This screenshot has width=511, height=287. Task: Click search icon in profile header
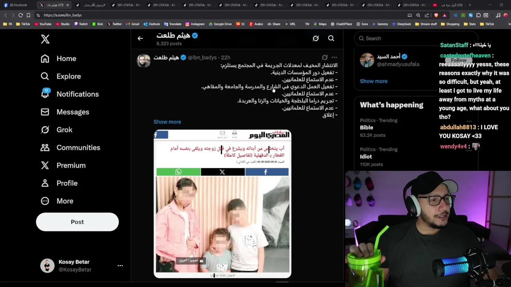point(331,38)
